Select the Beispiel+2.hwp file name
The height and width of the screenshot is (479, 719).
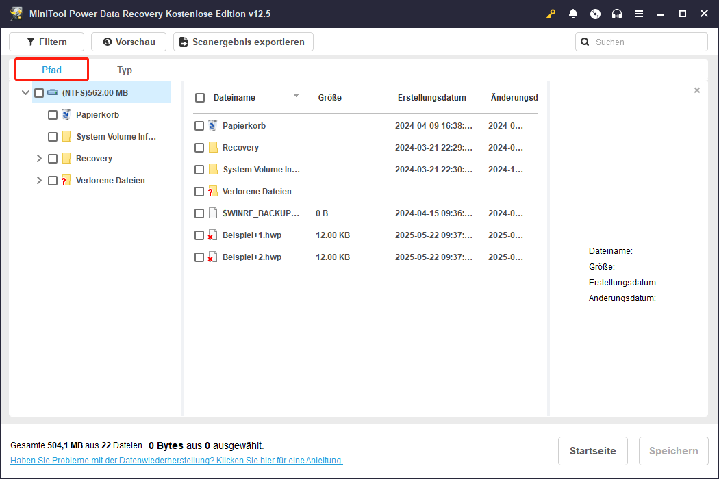252,257
